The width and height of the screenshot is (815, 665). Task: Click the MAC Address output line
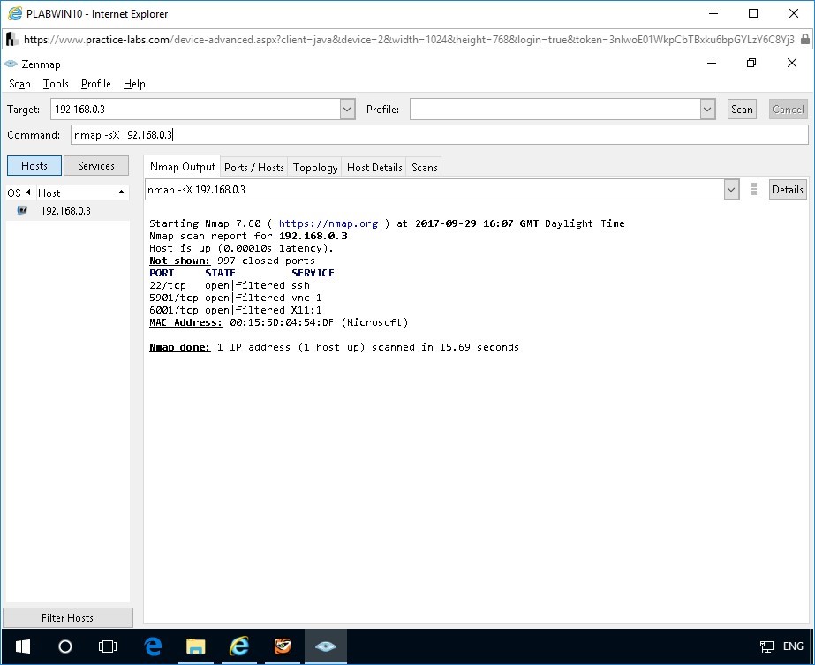(x=279, y=322)
